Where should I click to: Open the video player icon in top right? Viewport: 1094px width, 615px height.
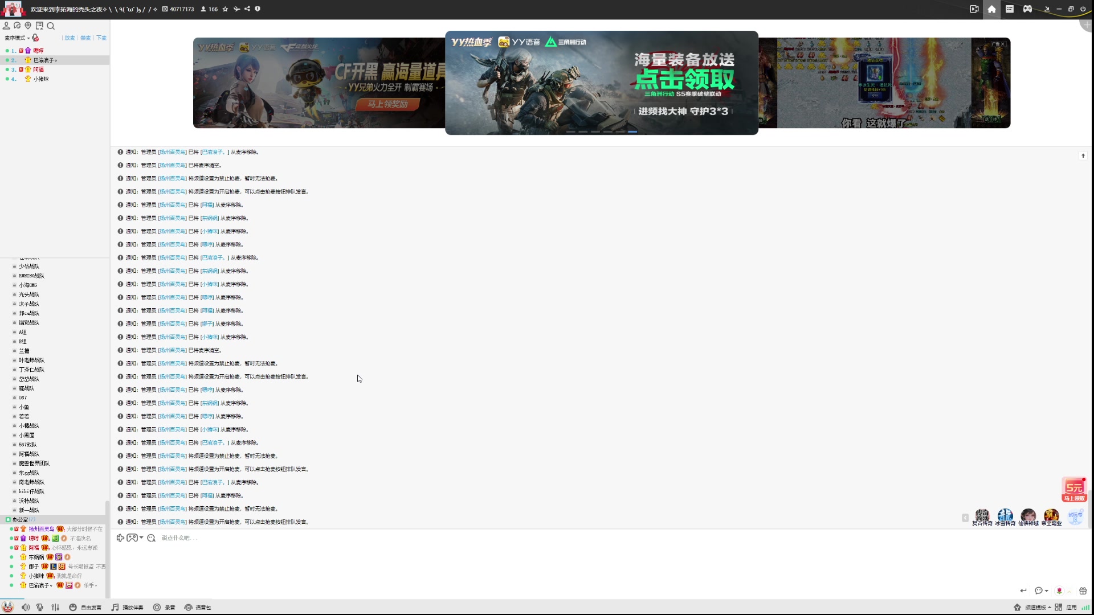point(974,9)
